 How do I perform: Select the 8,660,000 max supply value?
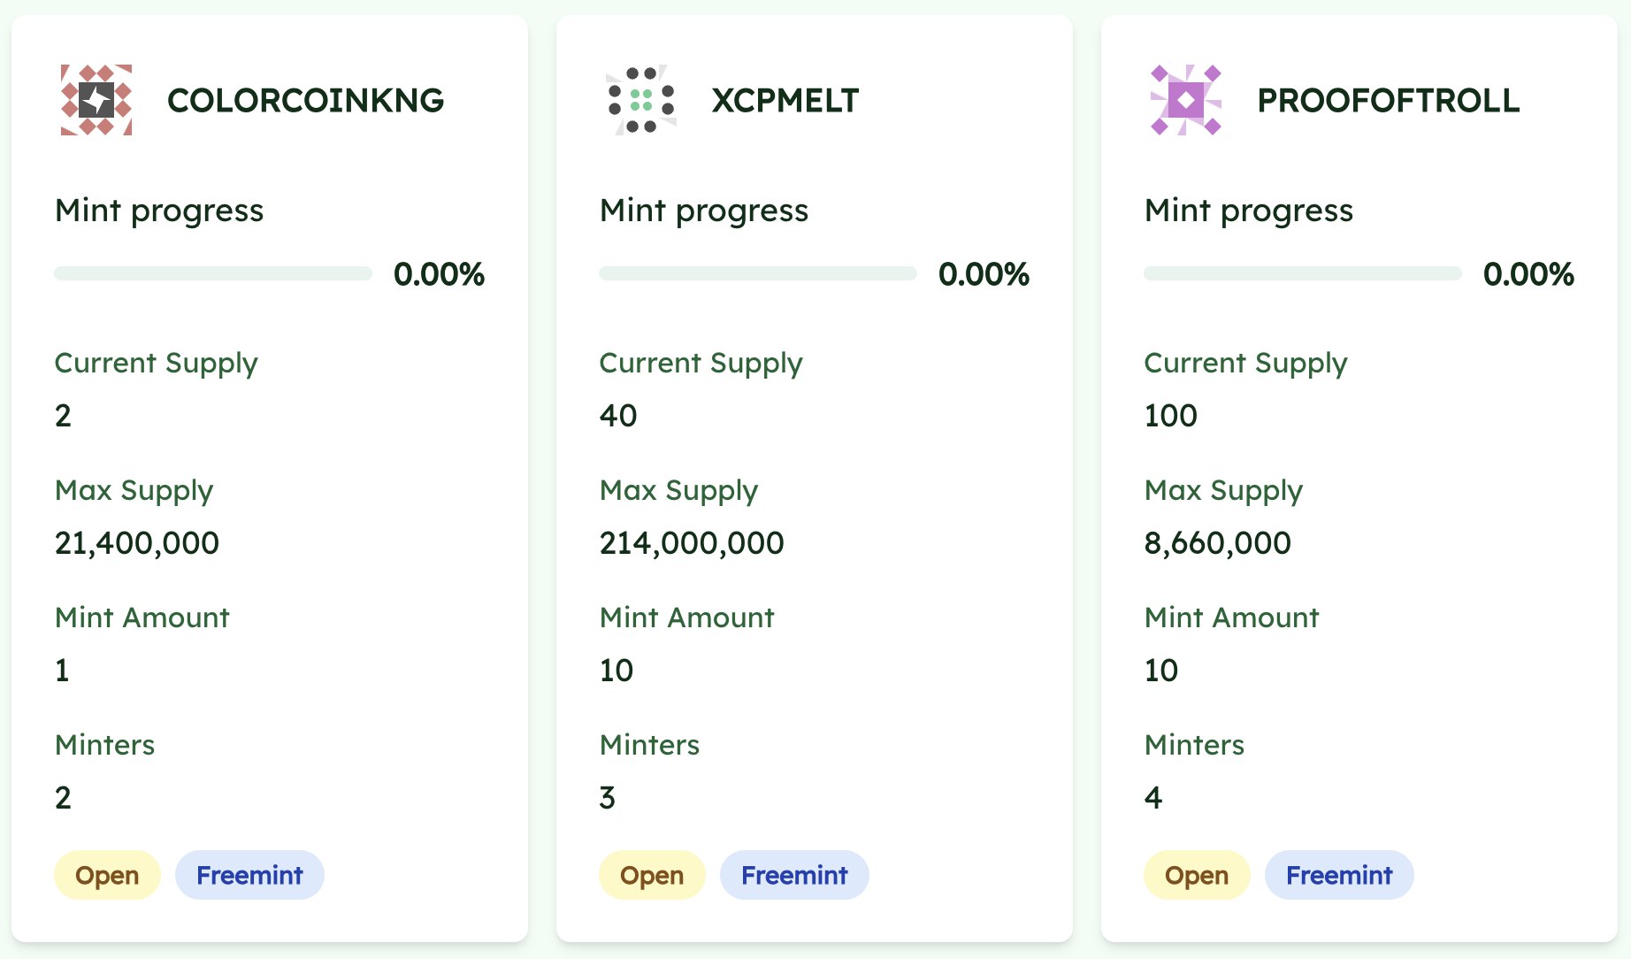(x=1218, y=542)
